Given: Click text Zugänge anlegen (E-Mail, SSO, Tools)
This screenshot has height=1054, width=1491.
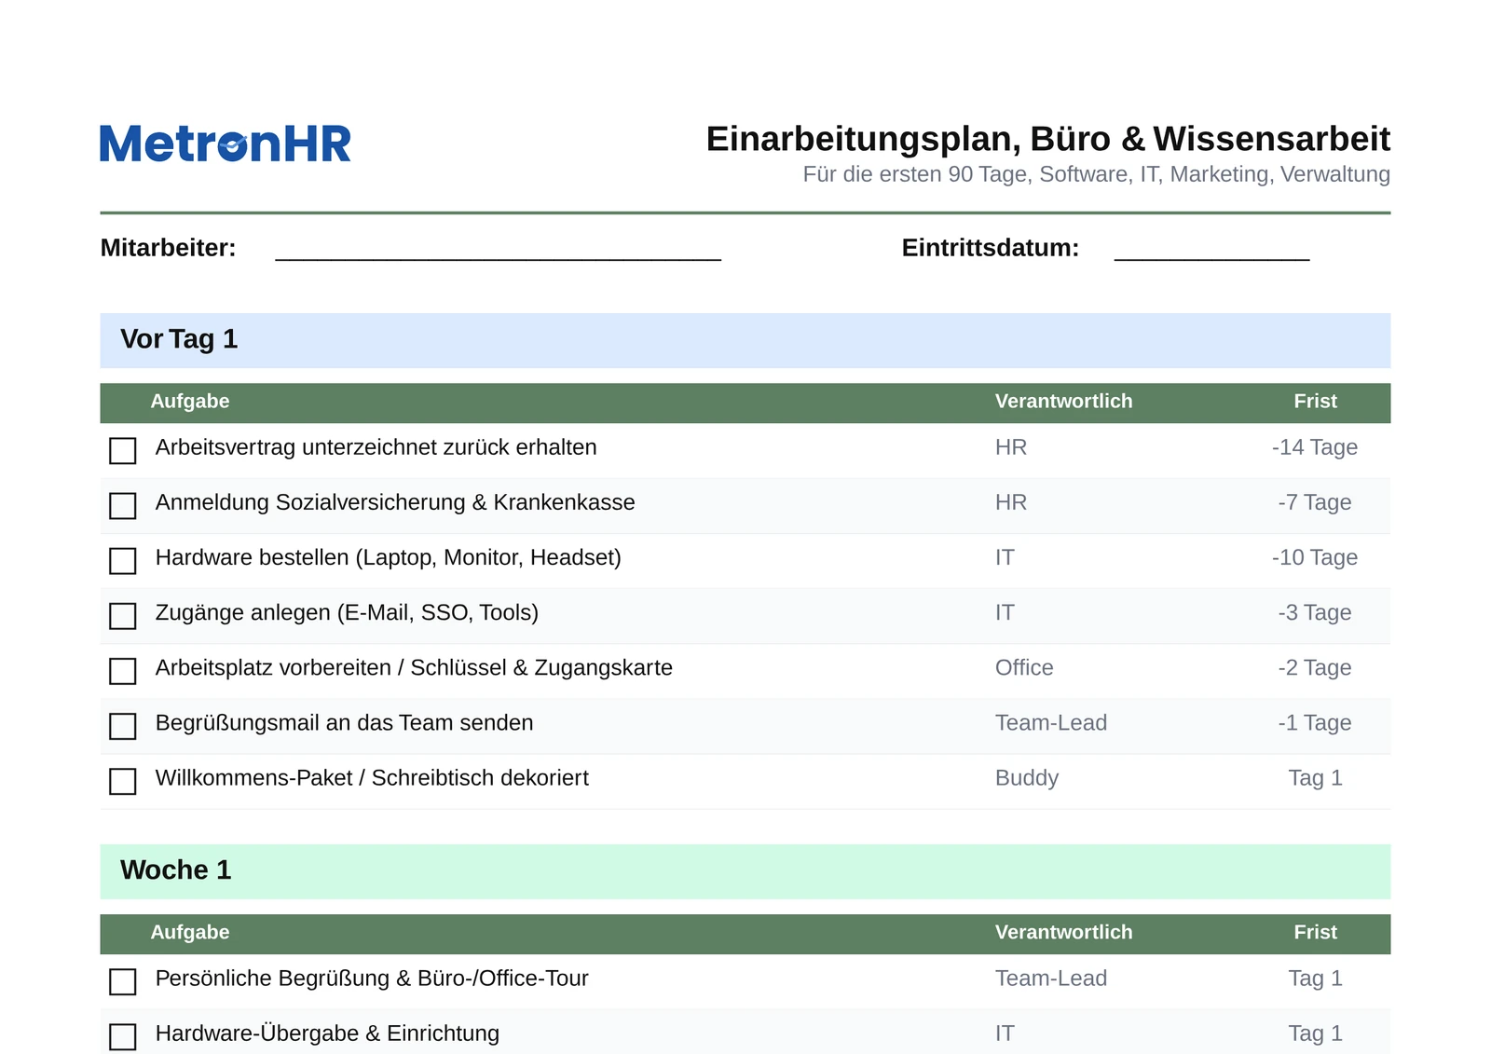Looking at the screenshot, I should (347, 612).
